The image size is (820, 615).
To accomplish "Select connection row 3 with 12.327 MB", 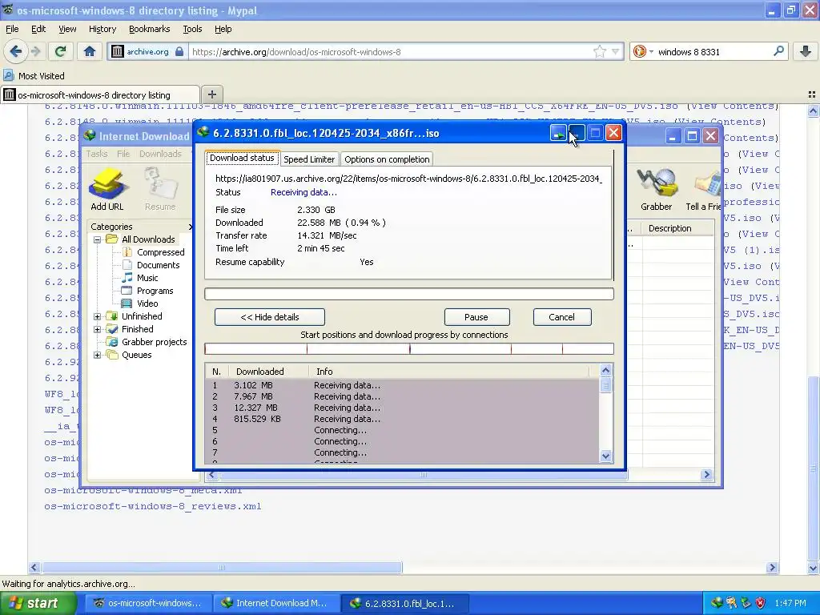I will (402, 408).
